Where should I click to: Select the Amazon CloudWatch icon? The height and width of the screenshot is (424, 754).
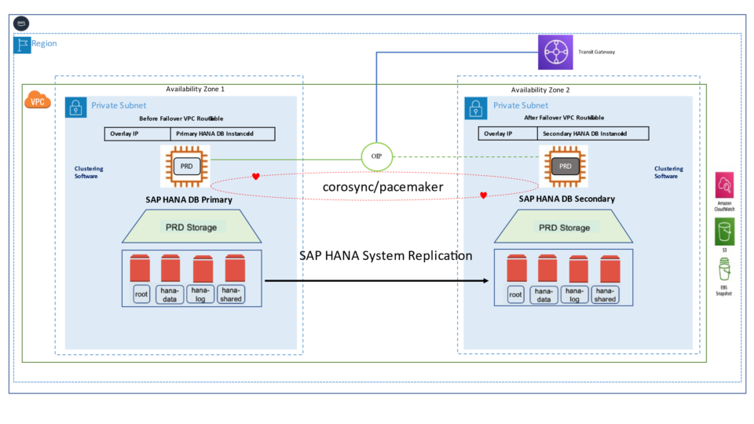[724, 187]
